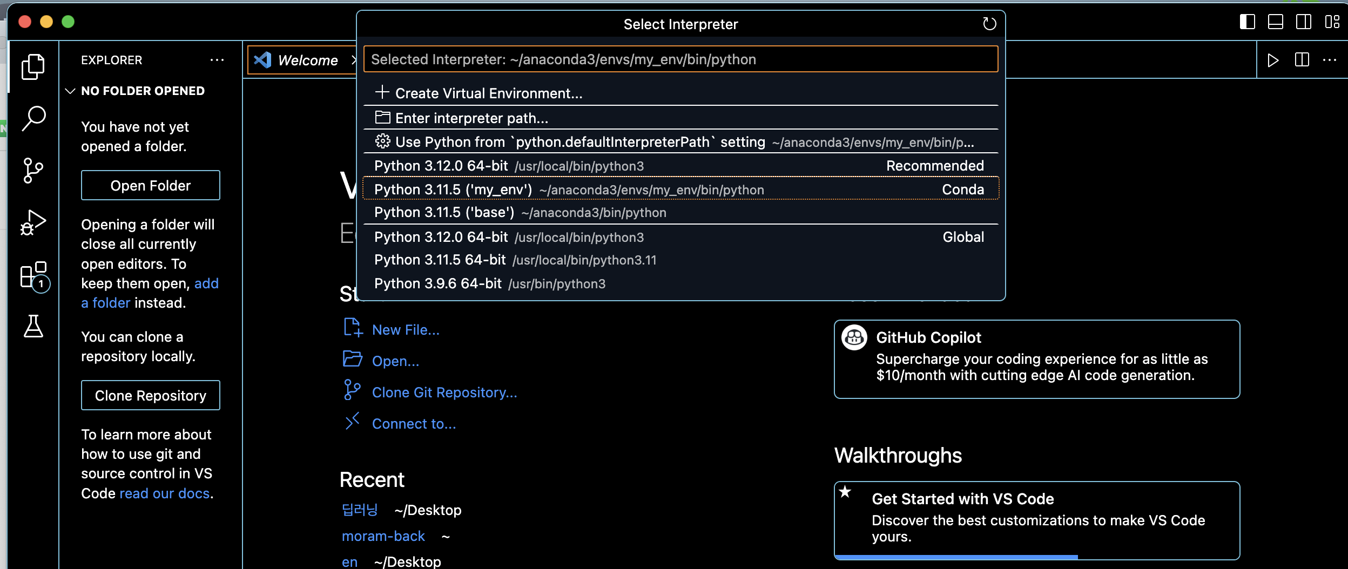Screen dimensions: 1348x569
Task: Open the recent moram-back folder
Action: (x=383, y=536)
